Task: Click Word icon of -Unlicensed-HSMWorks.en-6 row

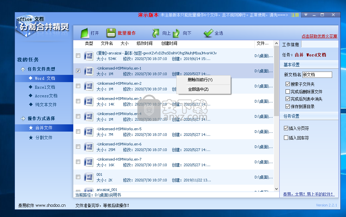Action: click(x=89, y=147)
